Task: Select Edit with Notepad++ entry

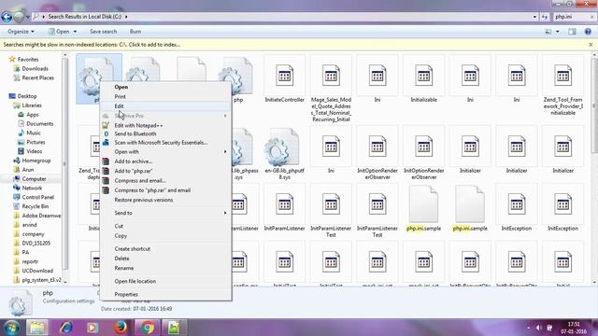Action: (165, 125)
